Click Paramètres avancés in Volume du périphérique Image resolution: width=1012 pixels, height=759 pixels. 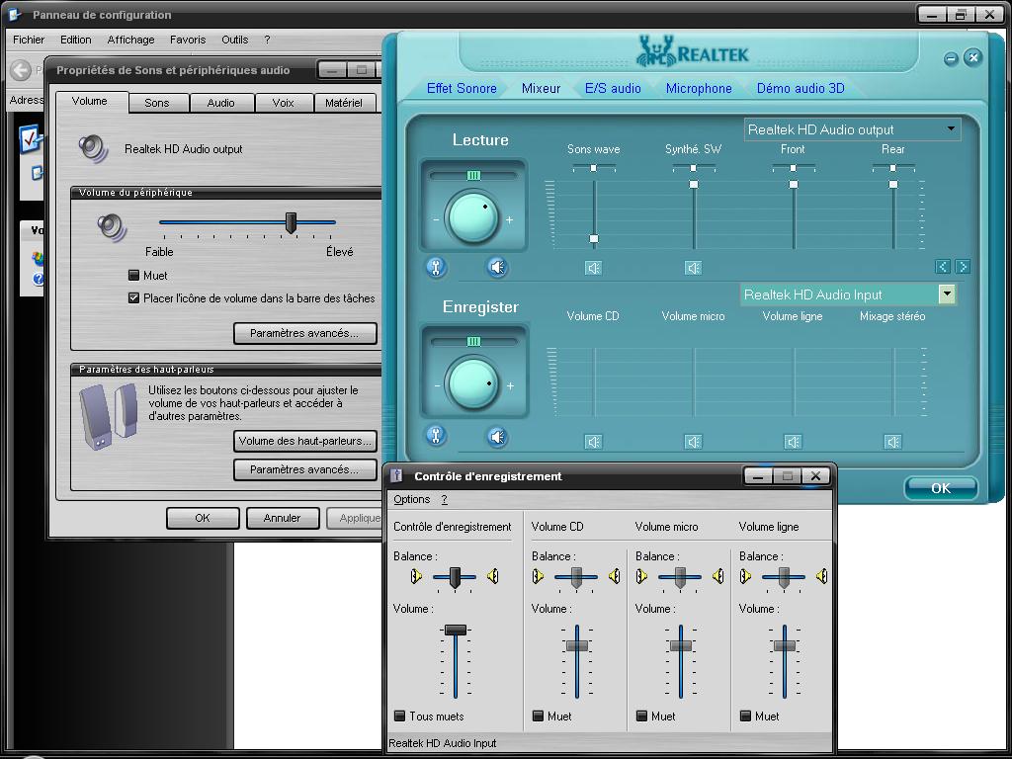(x=304, y=333)
